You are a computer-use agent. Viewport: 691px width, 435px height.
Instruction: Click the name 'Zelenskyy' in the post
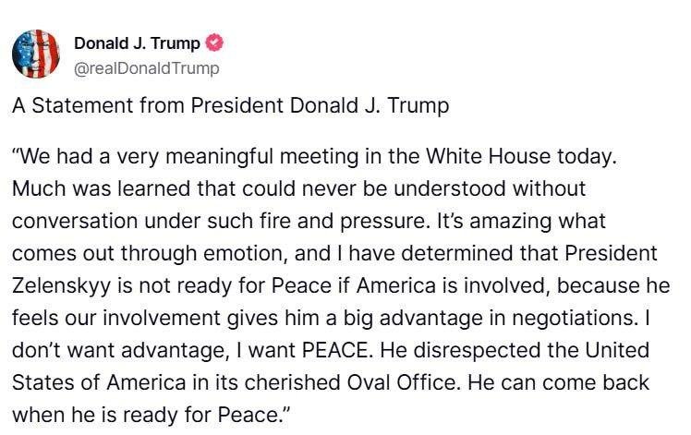click(53, 286)
